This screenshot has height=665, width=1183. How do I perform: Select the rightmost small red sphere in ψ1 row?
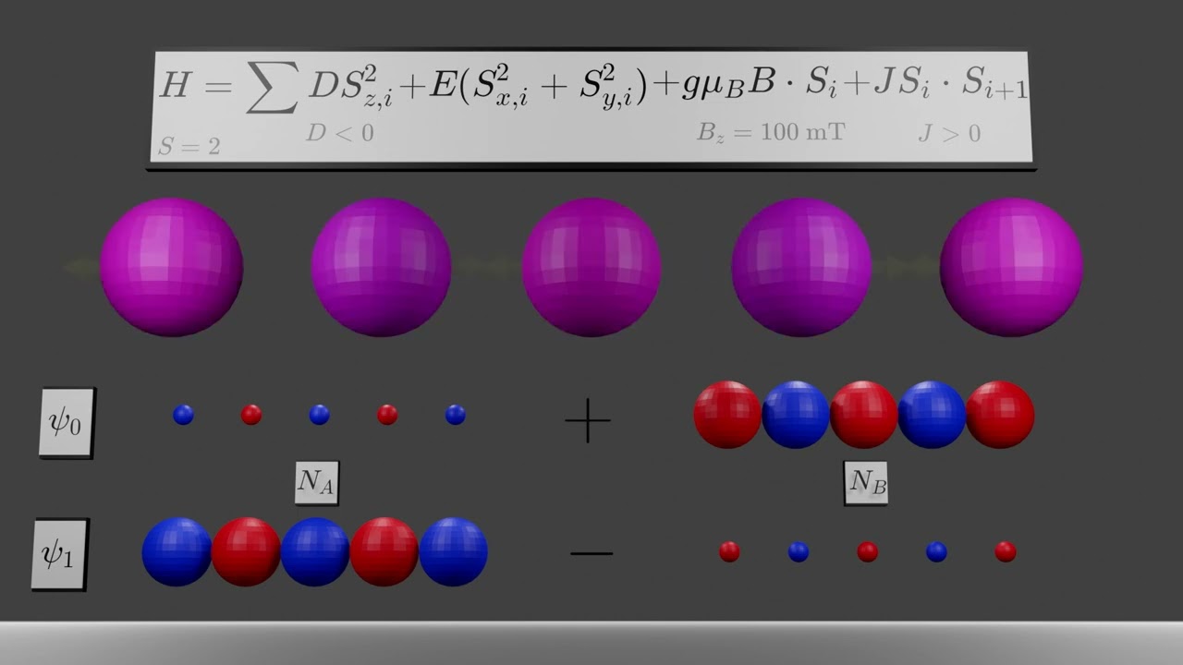click(1006, 551)
